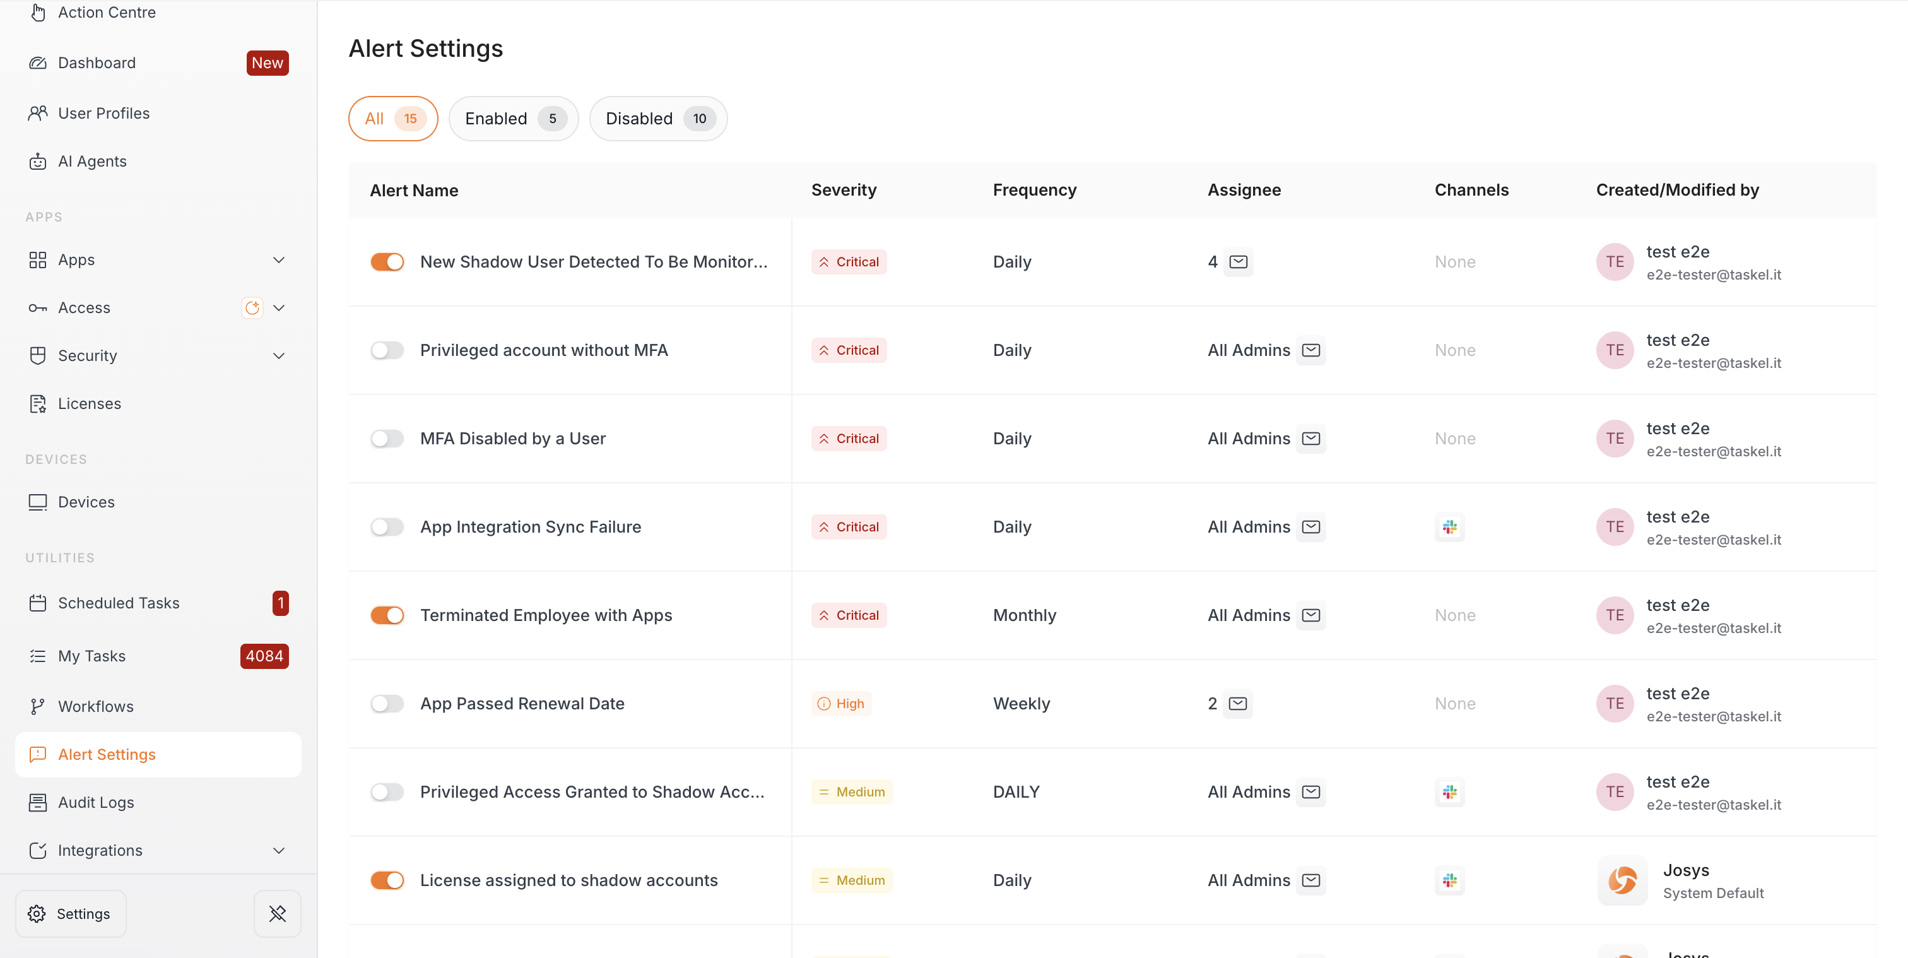The height and width of the screenshot is (958, 1908).
Task: Expand the Integrations submenu chevron
Action: (280, 851)
